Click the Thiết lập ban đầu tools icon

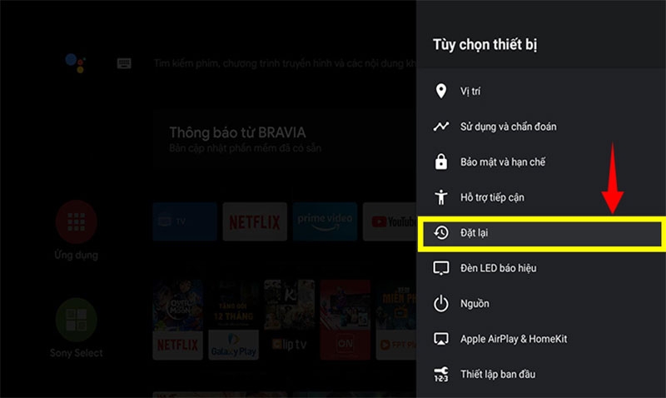pyautogui.click(x=441, y=374)
